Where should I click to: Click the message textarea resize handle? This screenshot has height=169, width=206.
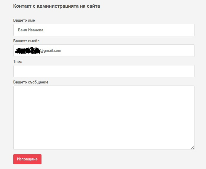click(x=192, y=147)
